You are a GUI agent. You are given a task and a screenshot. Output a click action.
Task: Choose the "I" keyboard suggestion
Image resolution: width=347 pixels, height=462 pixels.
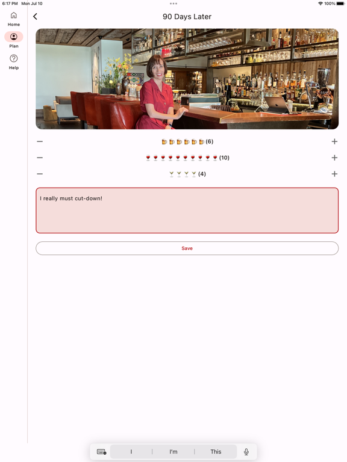tap(131, 452)
